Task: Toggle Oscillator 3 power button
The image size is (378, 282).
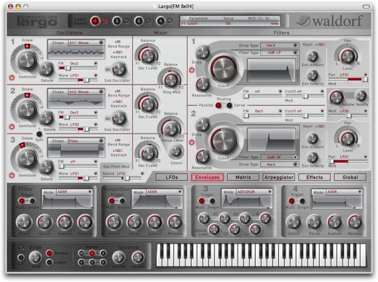Action: point(12,175)
